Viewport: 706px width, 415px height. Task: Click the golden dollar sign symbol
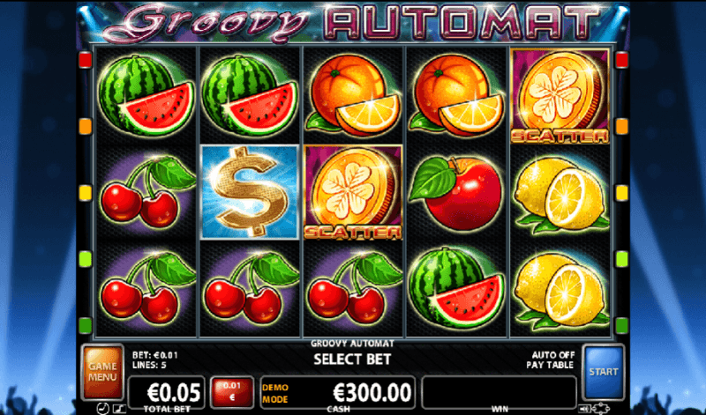pos(250,192)
